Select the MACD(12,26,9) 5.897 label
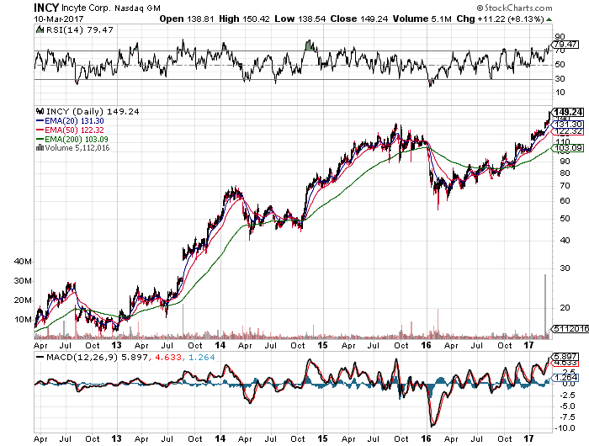Image resolution: width=589 pixels, height=446 pixels. (x=97, y=358)
